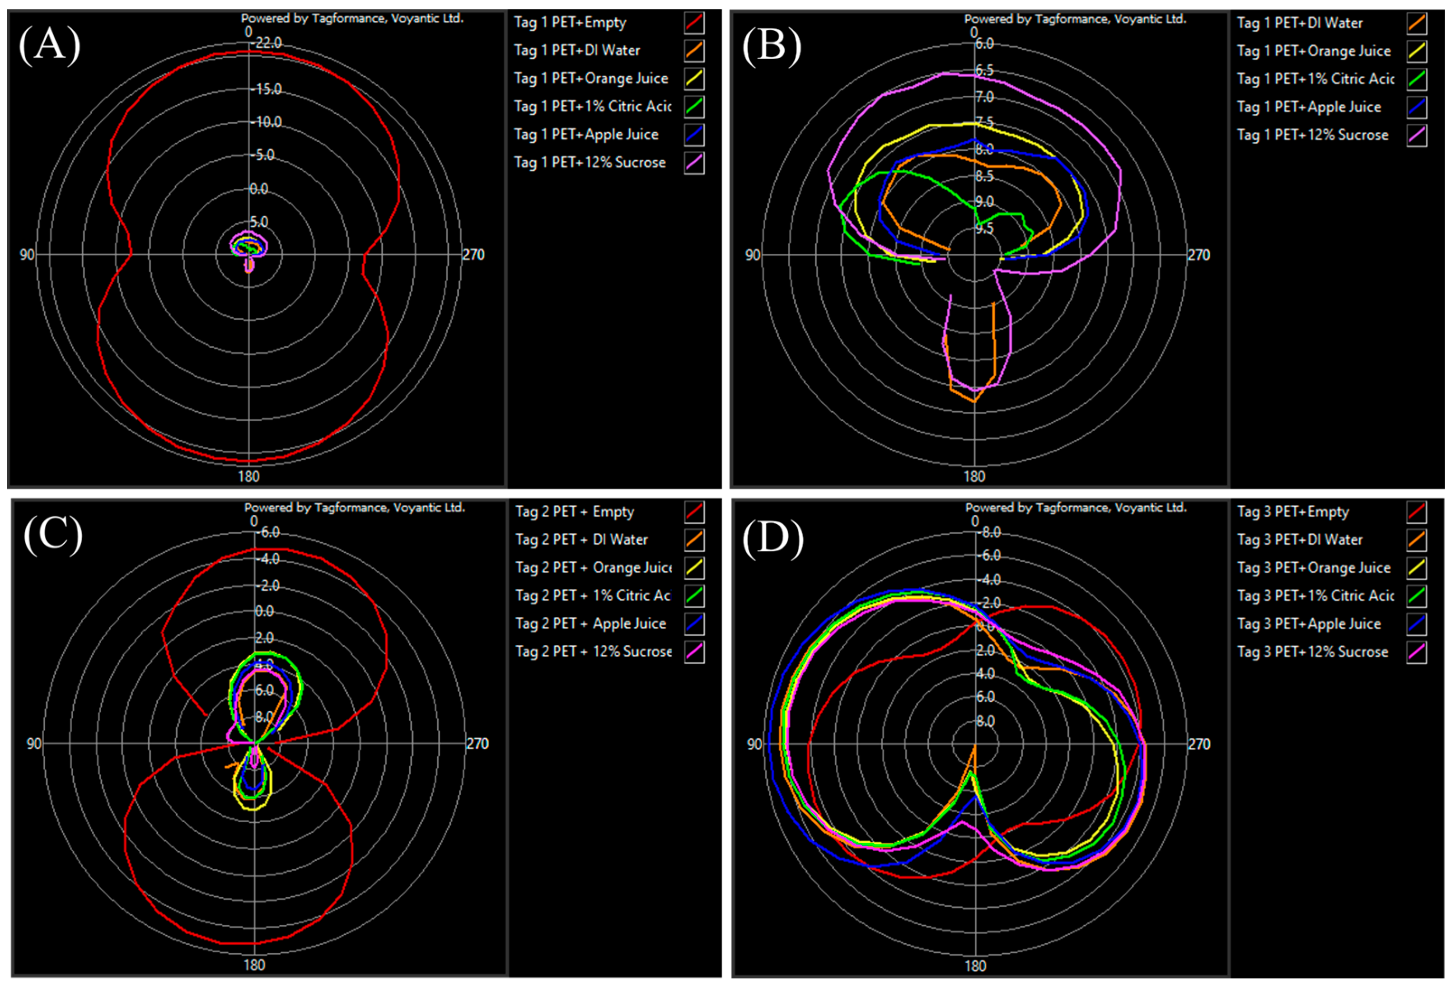The width and height of the screenshot is (1451, 988).
Task: Select Tag 1 PET+DI Water legend label in panel B
Action: click(x=1299, y=23)
